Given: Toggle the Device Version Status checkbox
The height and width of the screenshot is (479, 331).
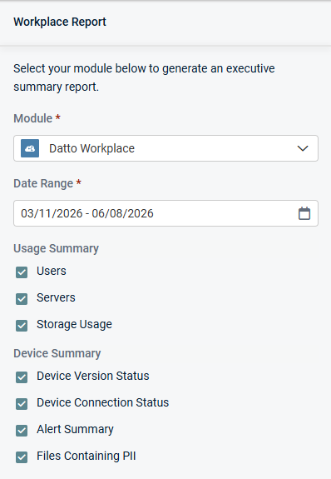Looking at the screenshot, I should click(x=22, y=377).
